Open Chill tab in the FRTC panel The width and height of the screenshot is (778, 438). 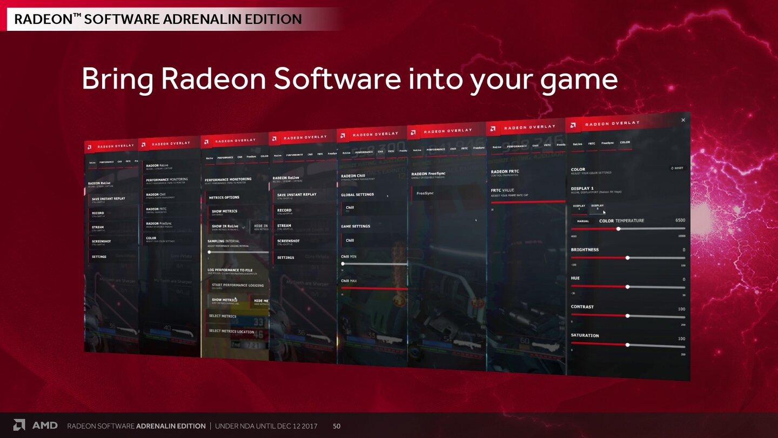coord(535,145)
